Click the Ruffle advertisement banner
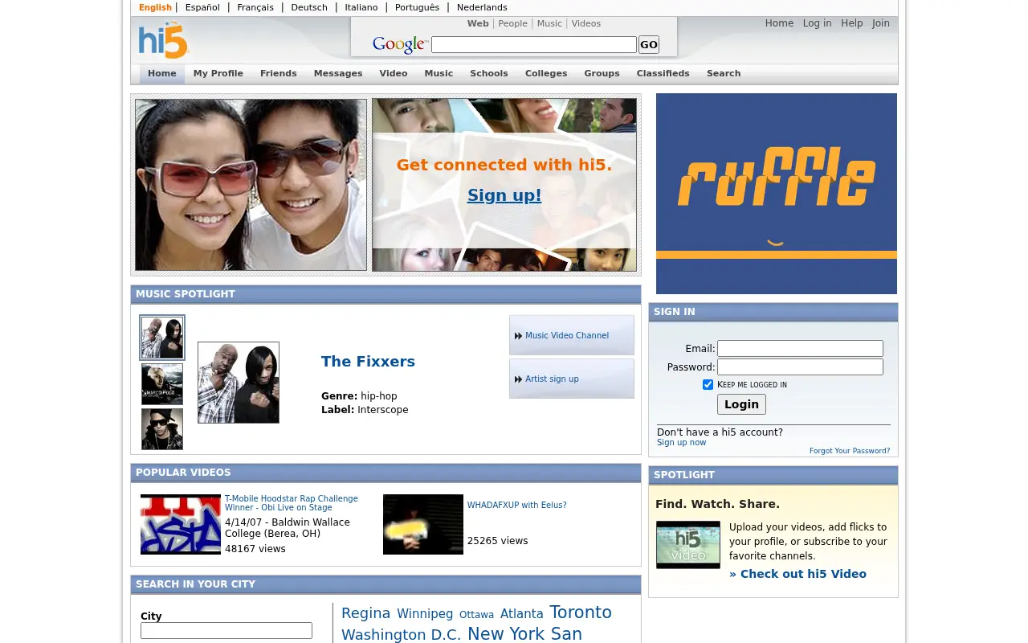Screen dimensions: 1028x643 [777, 194]
